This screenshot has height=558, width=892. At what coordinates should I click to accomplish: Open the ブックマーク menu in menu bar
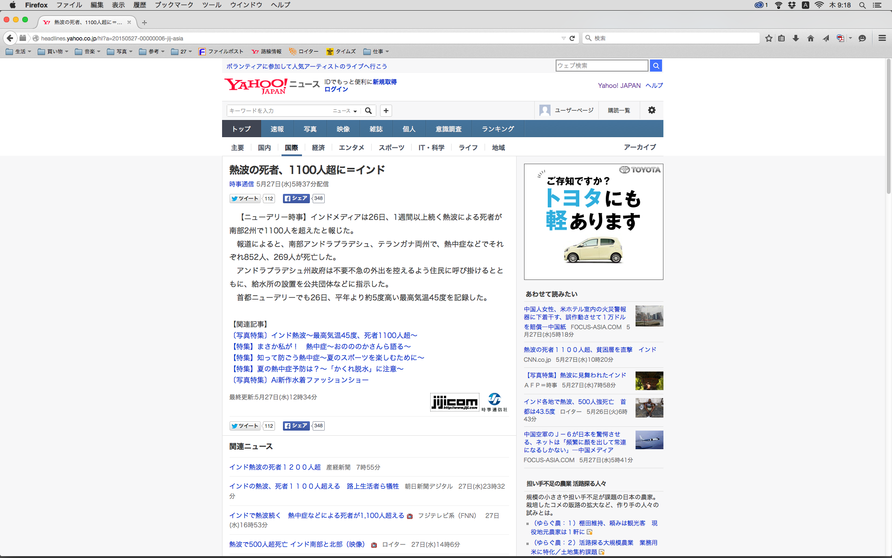pyautogui.click(x=174, y=5)
